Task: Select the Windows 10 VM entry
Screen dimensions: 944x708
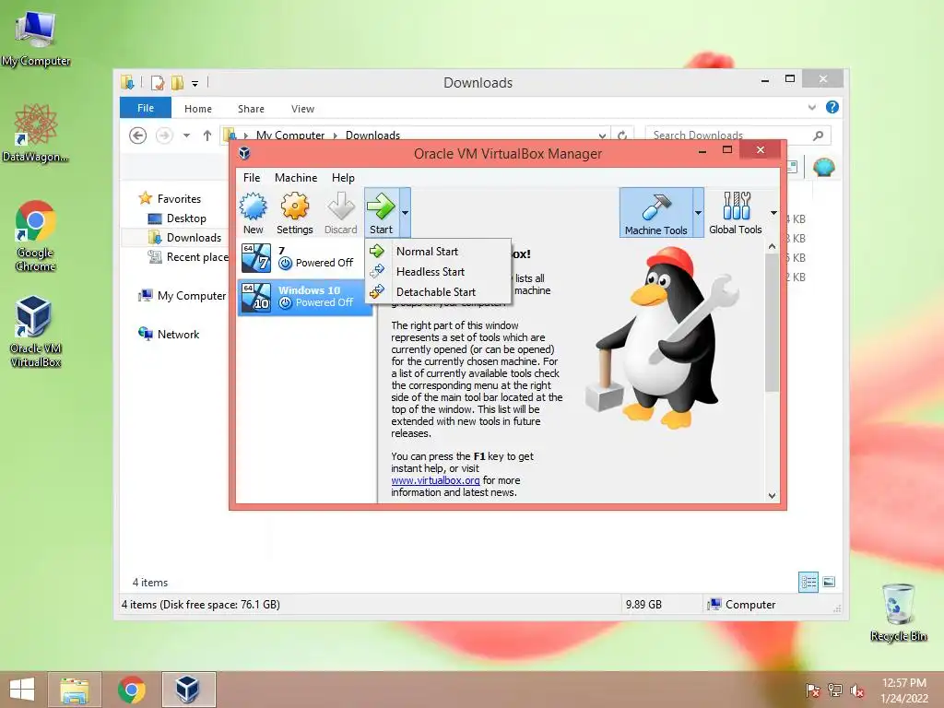Action: tap(305, 297)
